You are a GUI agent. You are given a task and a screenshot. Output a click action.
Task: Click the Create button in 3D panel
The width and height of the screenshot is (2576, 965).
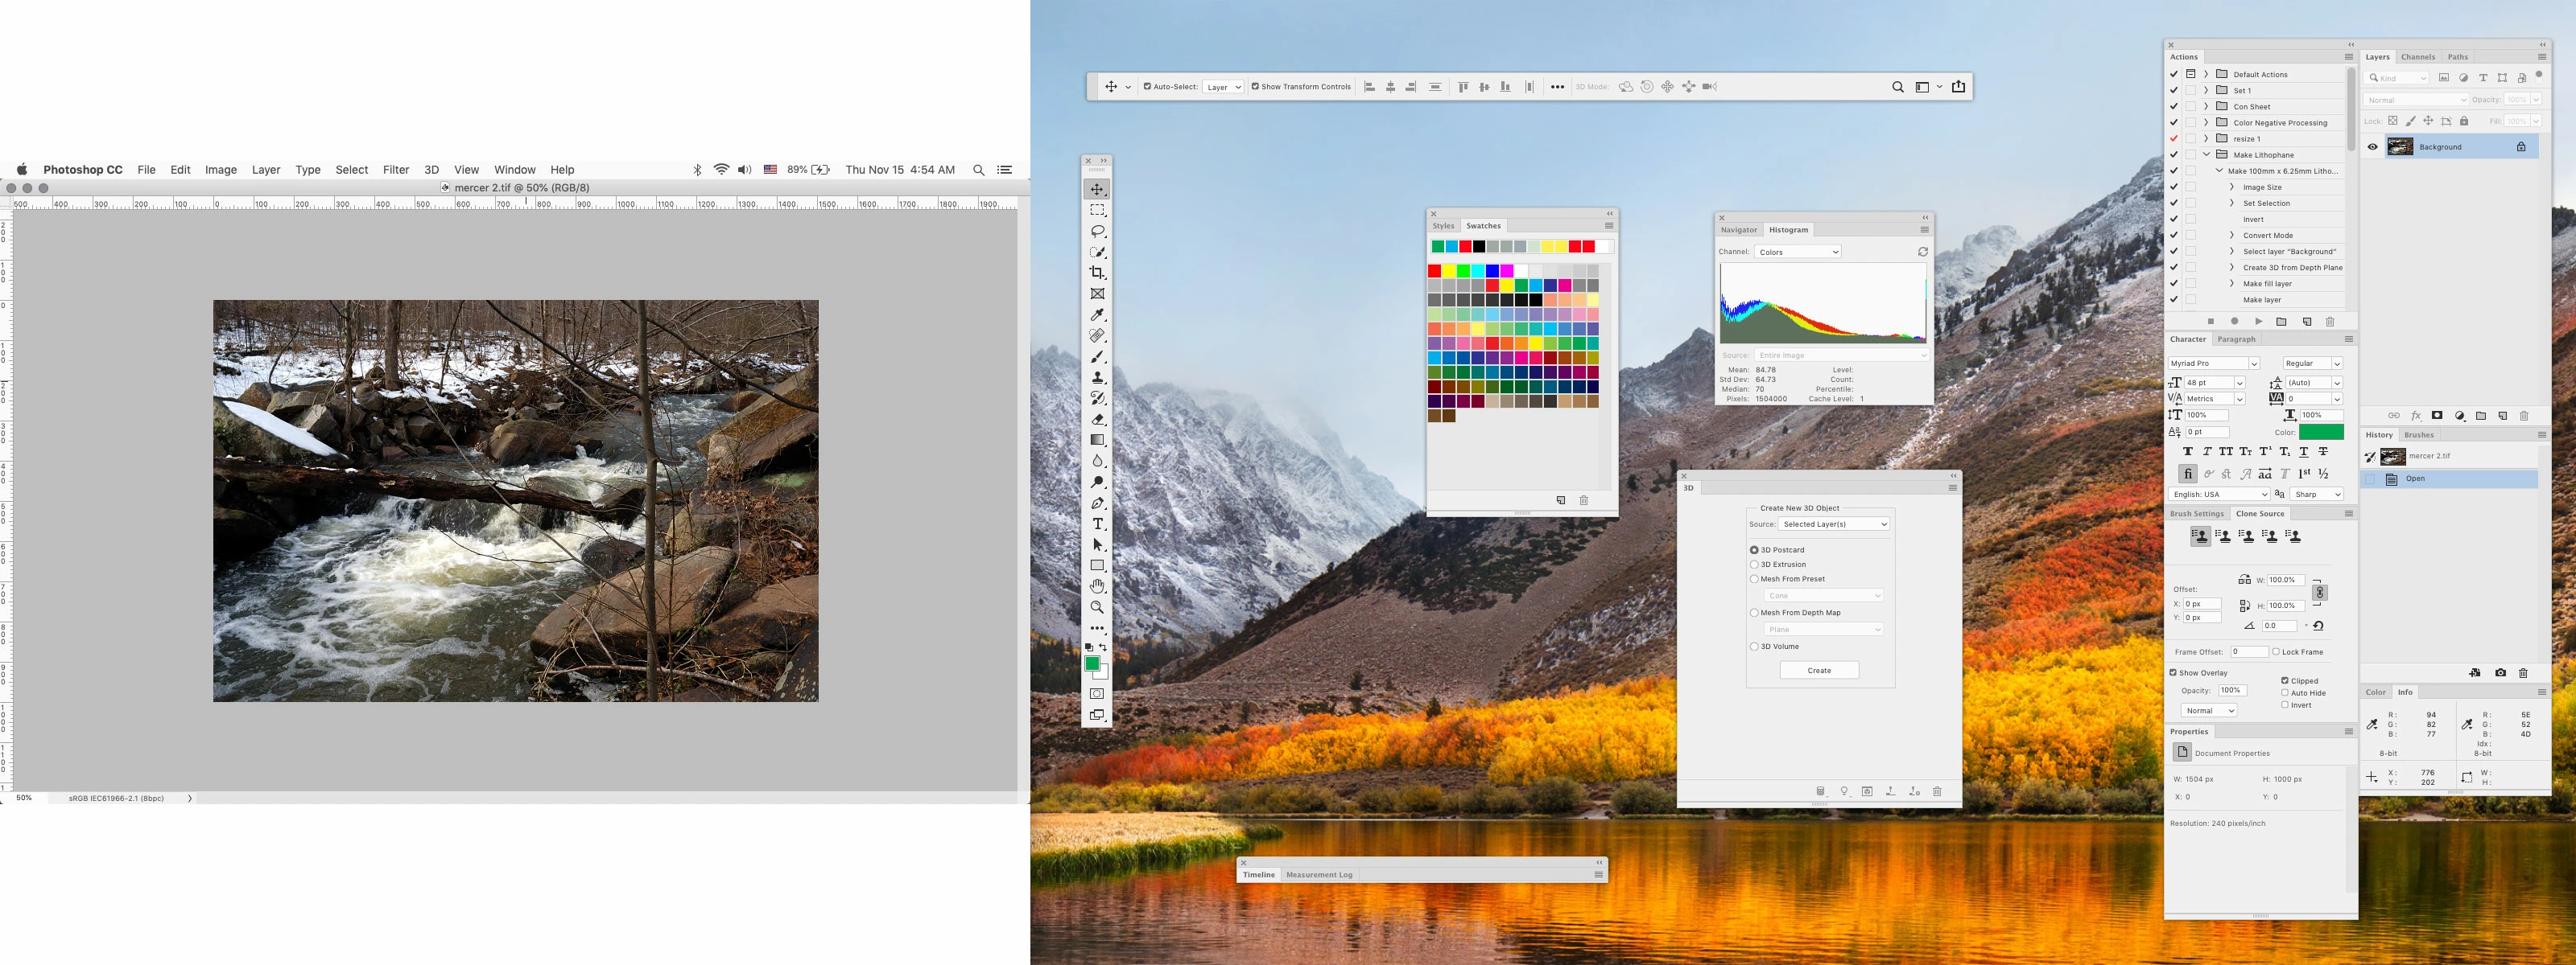(1818, 671)
